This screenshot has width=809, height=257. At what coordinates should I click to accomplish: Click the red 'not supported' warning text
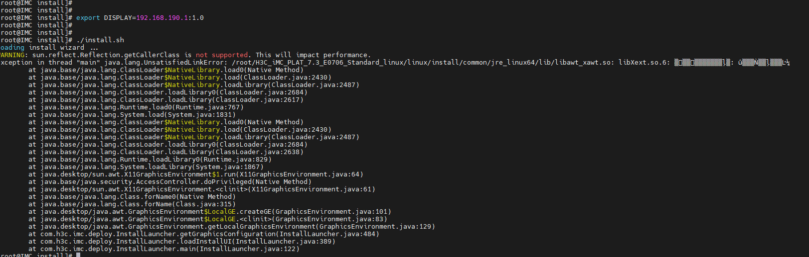tap(222, 55)
